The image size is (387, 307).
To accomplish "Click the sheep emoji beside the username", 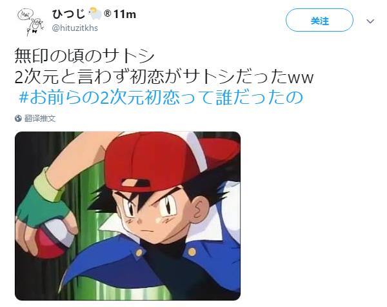I will coord(95,14).
